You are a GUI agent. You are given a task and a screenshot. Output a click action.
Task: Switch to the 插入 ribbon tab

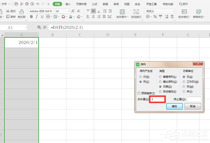(68, 4)
